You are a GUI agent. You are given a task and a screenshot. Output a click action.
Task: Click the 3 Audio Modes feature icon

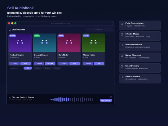pos(122,34)
